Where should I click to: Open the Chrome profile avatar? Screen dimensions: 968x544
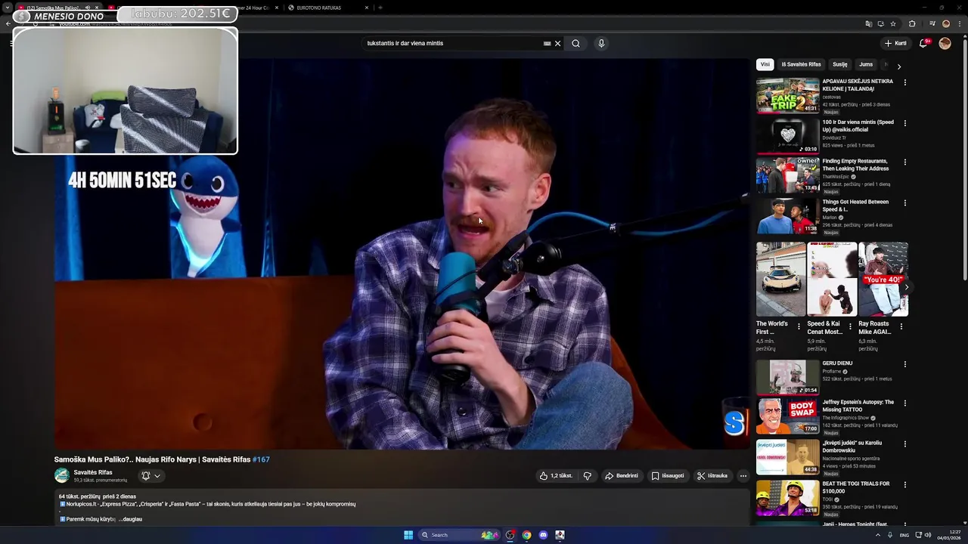(945, 23)
